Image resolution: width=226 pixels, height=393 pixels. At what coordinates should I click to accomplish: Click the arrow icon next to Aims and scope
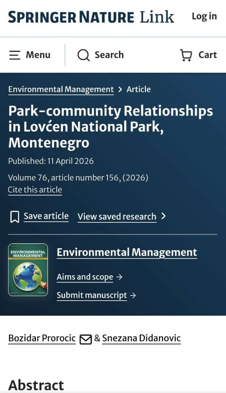pos(120,277)
